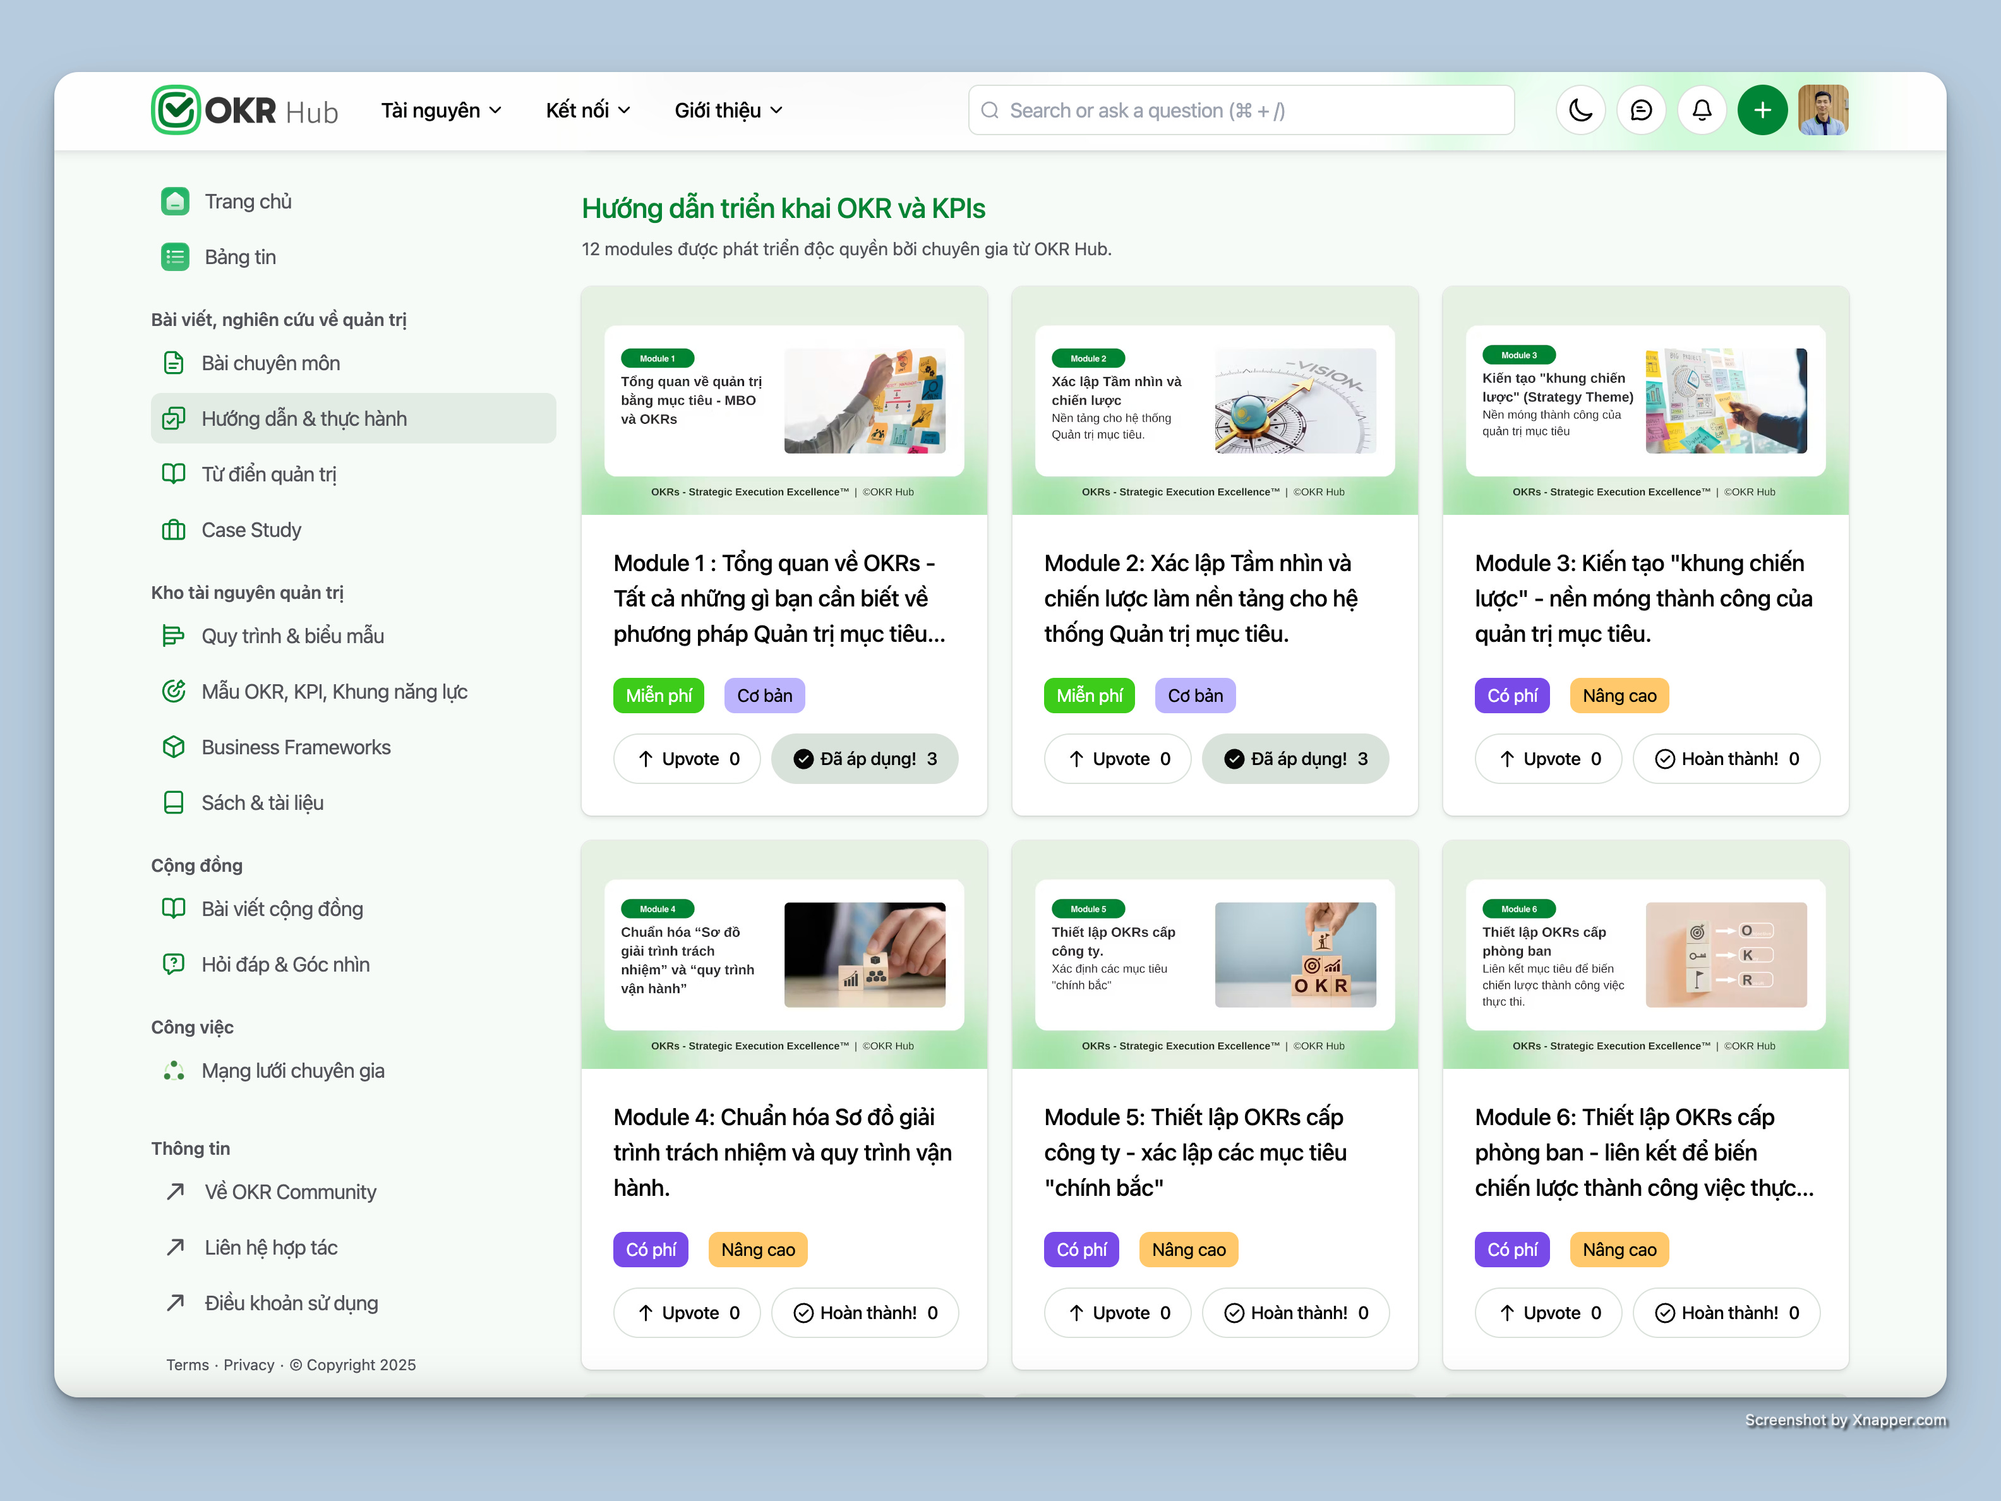Toggle Đã áp dụng on Module 1
This screenshot has height=1501, width=2001.
coord(864,759)
